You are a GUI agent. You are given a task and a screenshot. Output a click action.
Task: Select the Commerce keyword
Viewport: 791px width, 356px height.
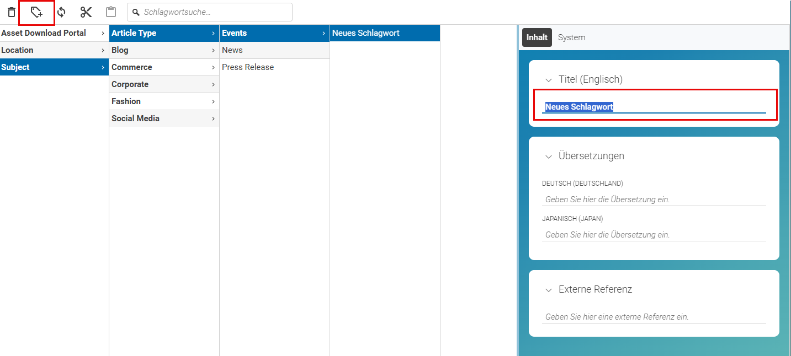pyautogui.click(x=164, y=67)
